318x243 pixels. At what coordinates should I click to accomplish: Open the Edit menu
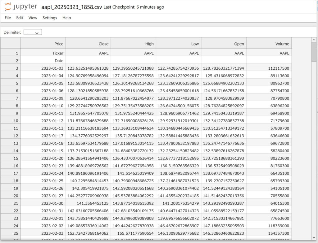pyautogui.click(x=20, y=18)
